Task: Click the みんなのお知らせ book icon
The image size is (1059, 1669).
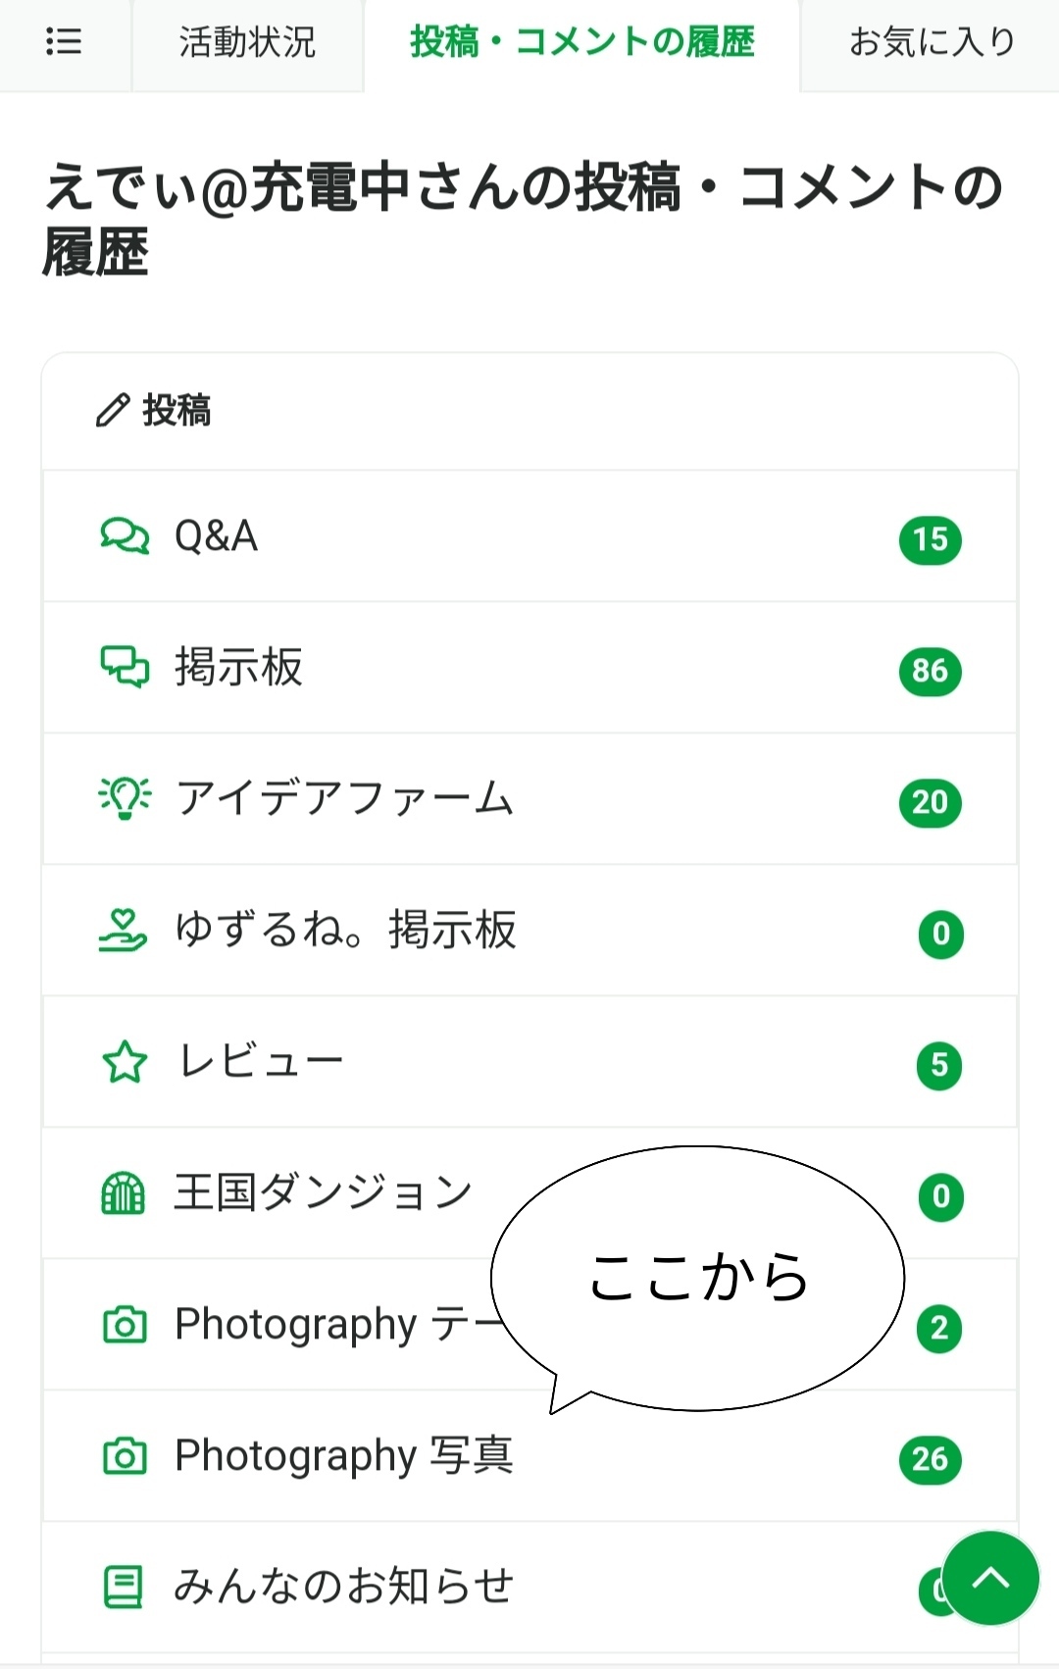Action: [124, 1588]
